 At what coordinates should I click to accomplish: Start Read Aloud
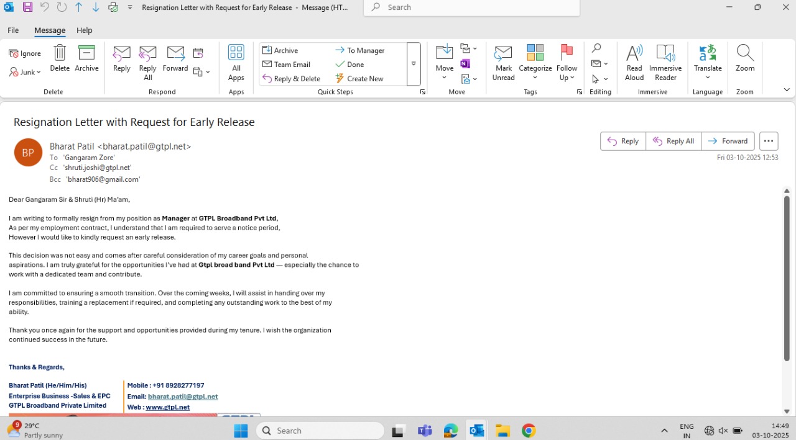tap(634, 63)
